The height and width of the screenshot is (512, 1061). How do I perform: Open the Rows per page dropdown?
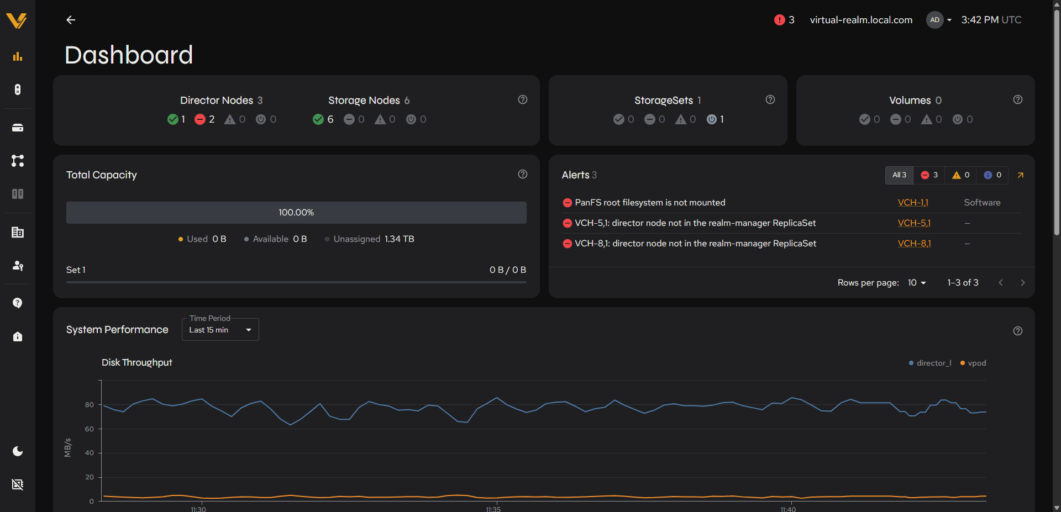tap(917, 283)
